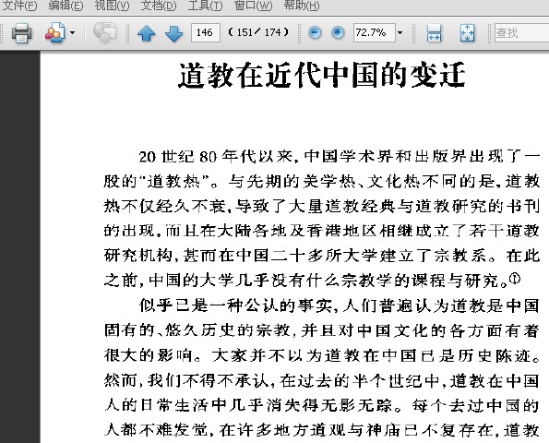Go to next page with down arrow

pos(173,33)
